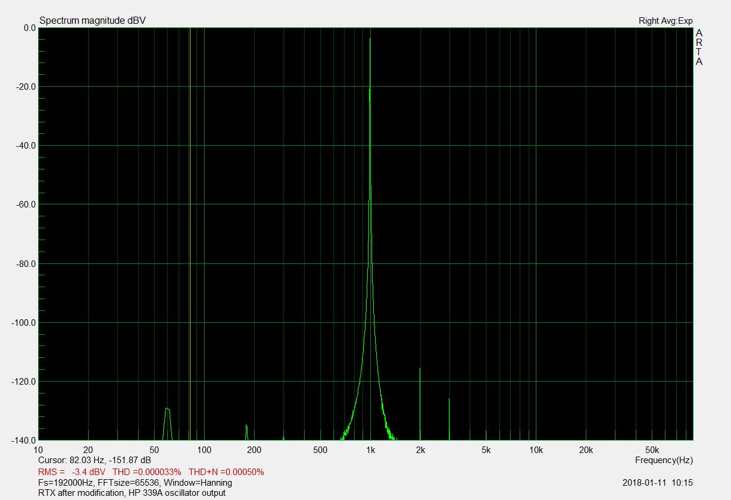Click the vertical cursor line at 82 Hz

tap(190, 234)
